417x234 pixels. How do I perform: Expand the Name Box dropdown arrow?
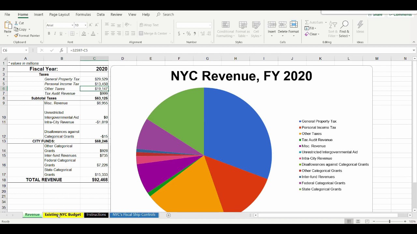[x=26, y=50]
